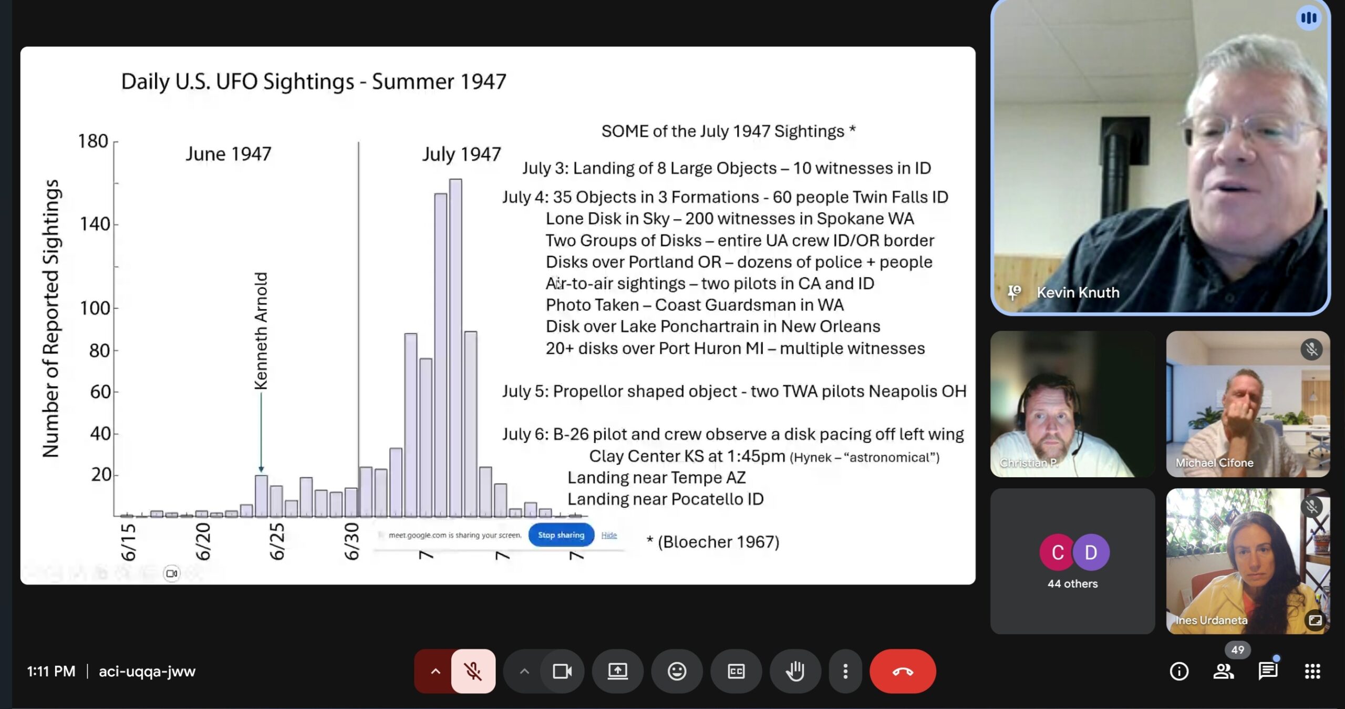The image size is (1345, 709).
Task: Click Stop sharing button
Action: [561, 535]
